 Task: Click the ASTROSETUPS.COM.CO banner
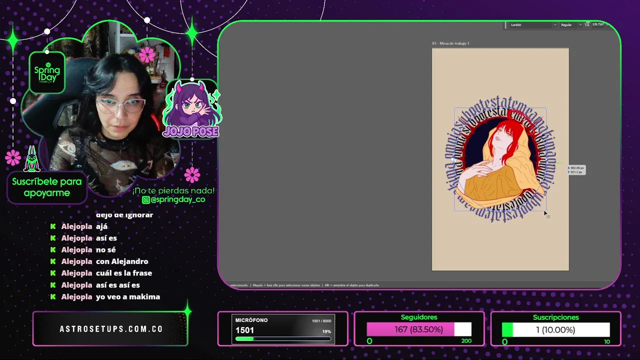tap(110, 329)
